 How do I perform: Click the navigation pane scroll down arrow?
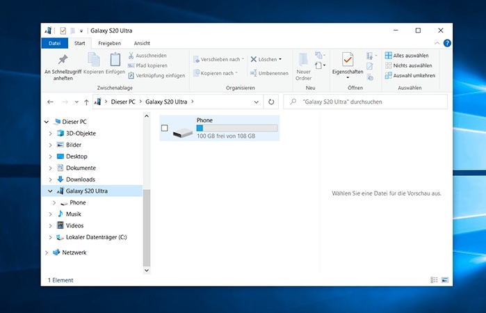tap(147, 270)
